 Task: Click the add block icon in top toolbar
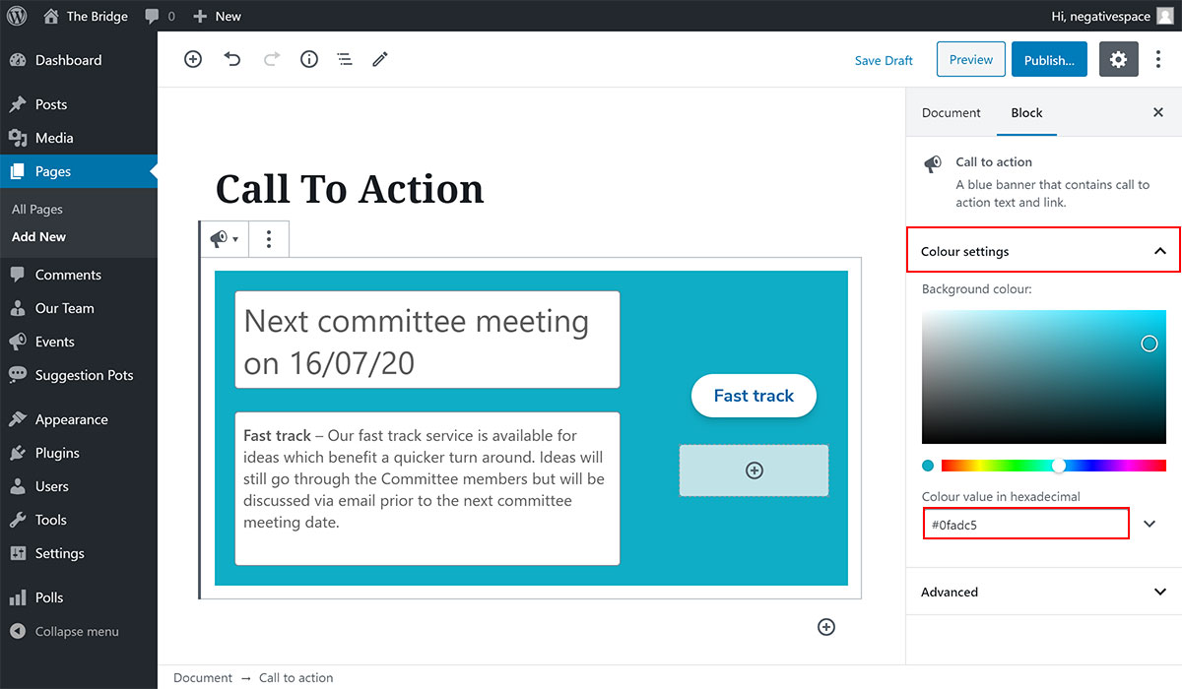[193, 59]
